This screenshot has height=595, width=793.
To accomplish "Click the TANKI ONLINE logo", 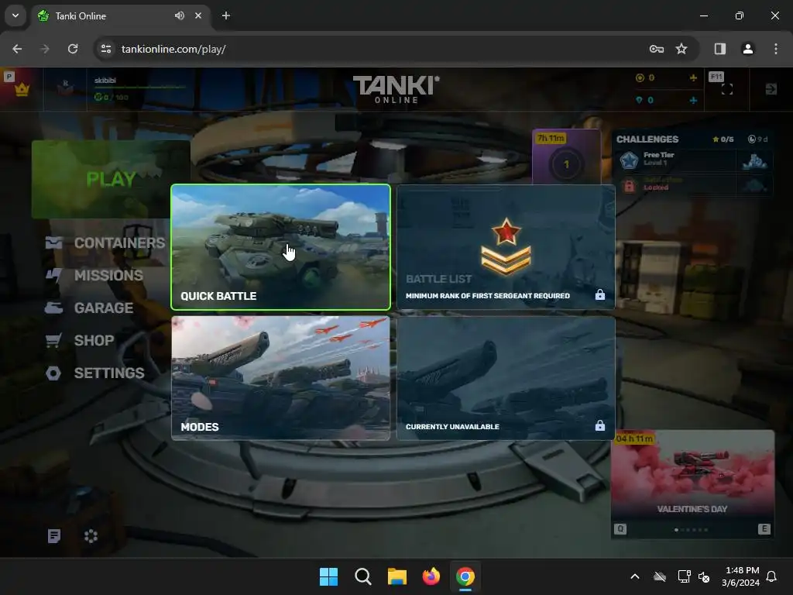I will (x=396, y=90).
